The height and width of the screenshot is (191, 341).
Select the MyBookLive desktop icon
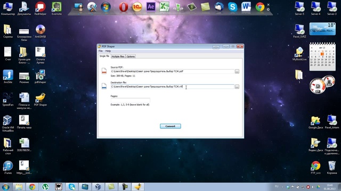point(299,54)
